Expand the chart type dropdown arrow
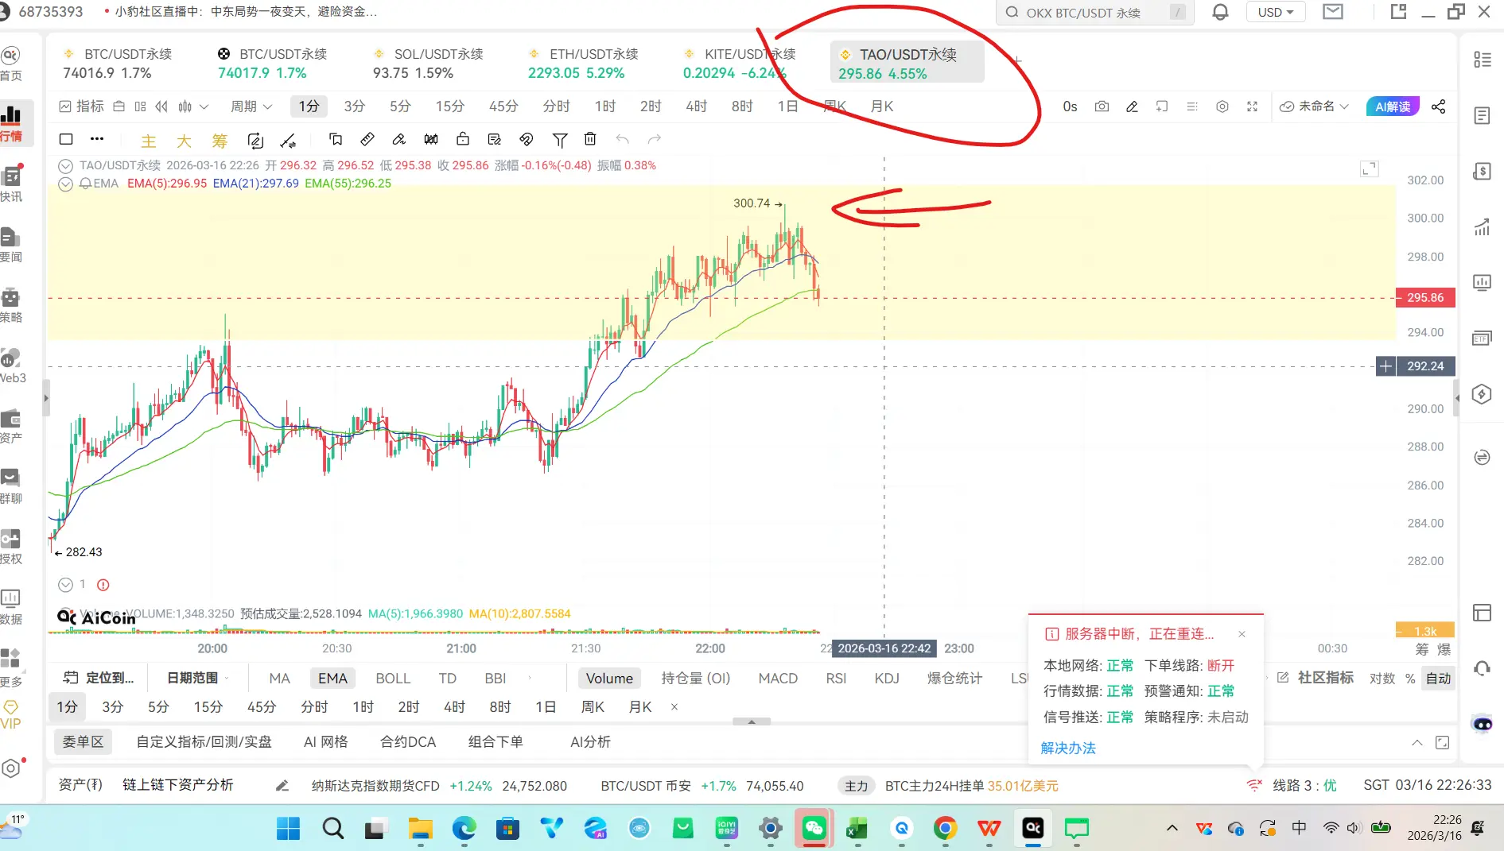The image size is (1504, 851). (204, 106)
